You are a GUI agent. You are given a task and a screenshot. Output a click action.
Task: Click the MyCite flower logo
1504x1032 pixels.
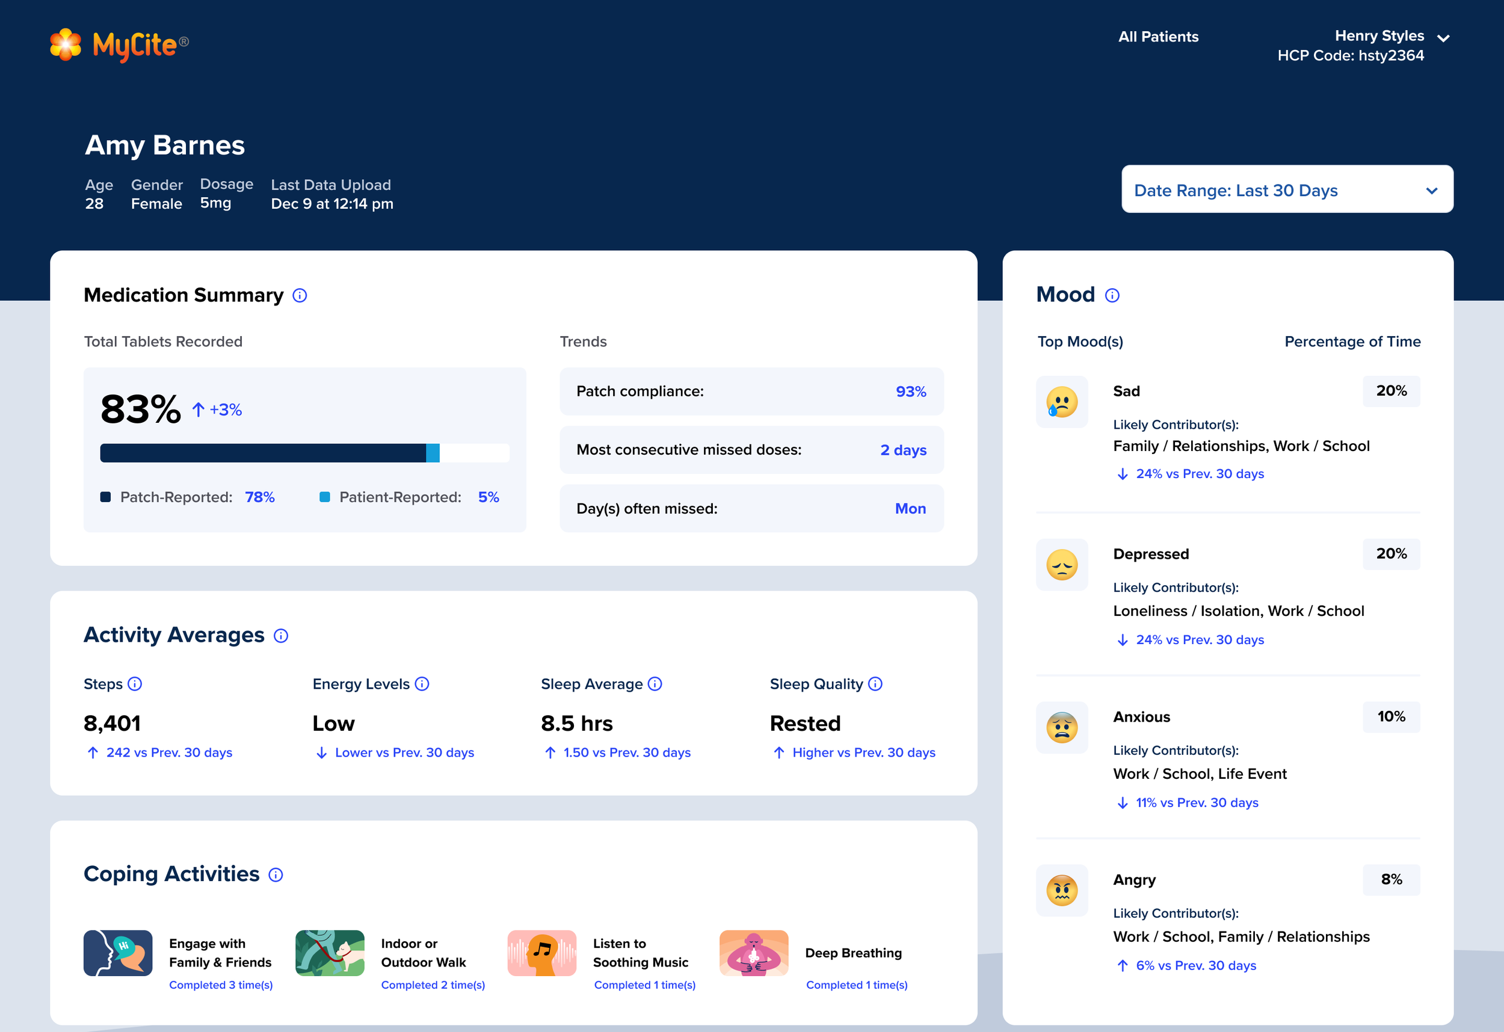[x=66, y=45]
